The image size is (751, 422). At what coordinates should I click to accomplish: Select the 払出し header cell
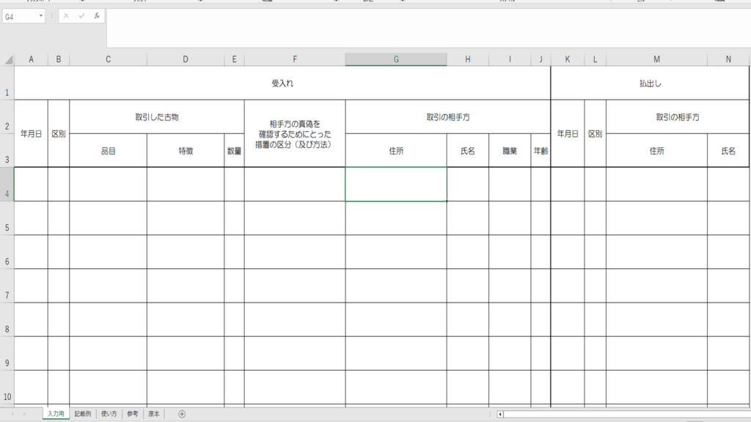pyautogui.click(x=650, y=84)
